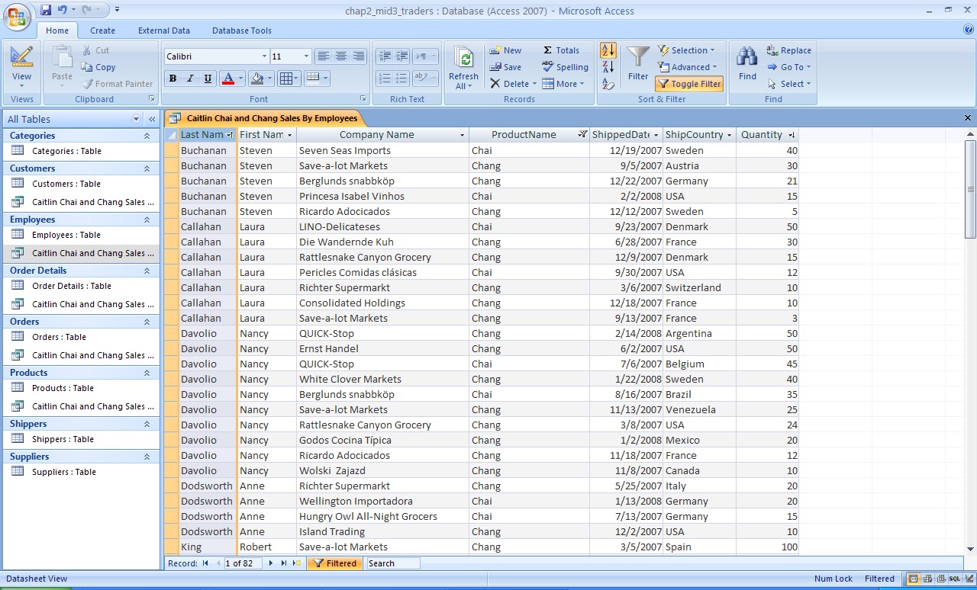Open Gridlines options
The width and height of the screenshot is (977, 590).
[289, 79]
